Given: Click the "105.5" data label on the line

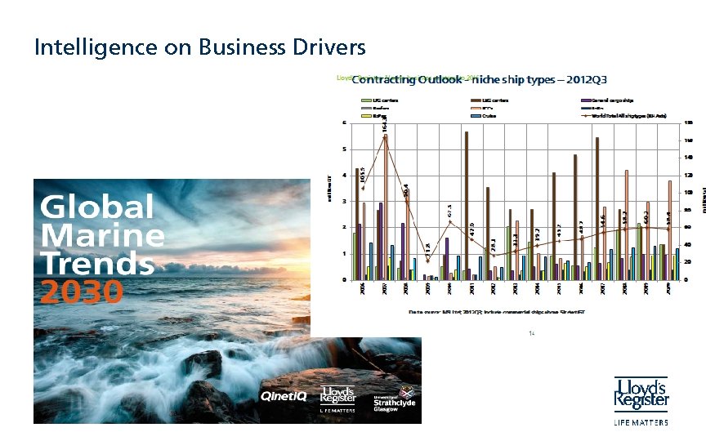Looking at the screenshot, I should [363, 176].
